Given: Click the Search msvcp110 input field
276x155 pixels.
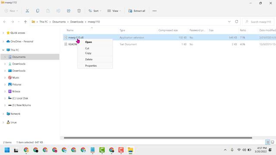Looking at the screenshot, I should 258,22.
